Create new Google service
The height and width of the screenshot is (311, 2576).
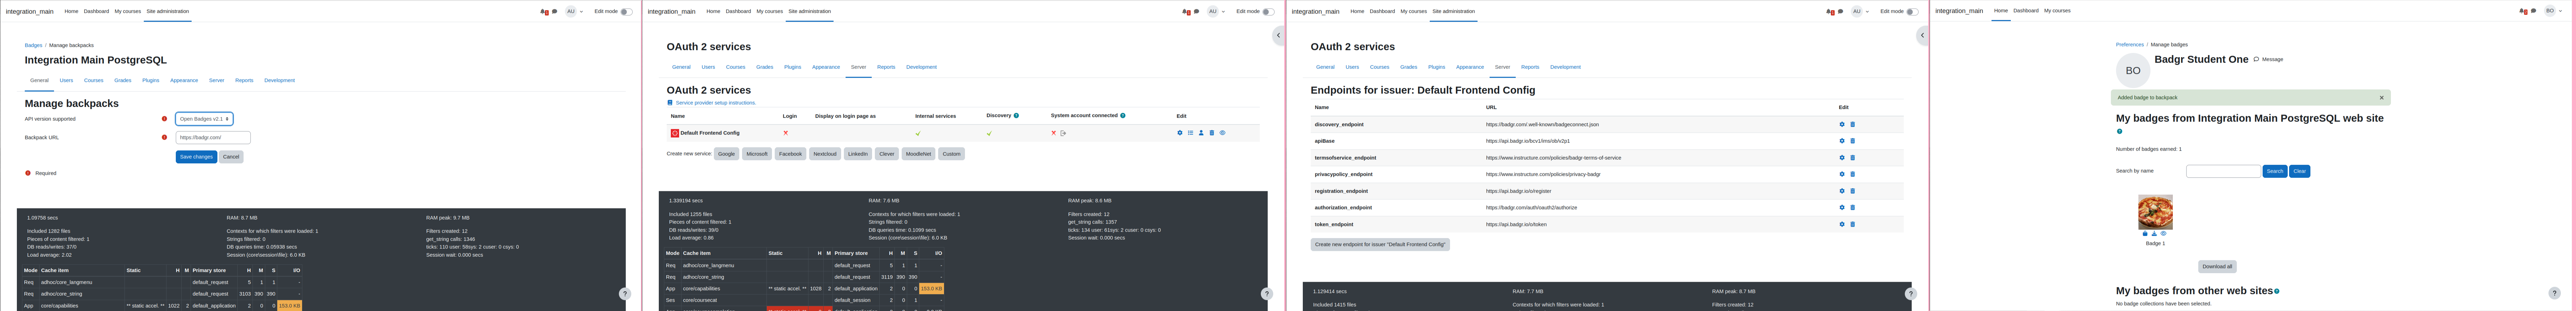727,154
